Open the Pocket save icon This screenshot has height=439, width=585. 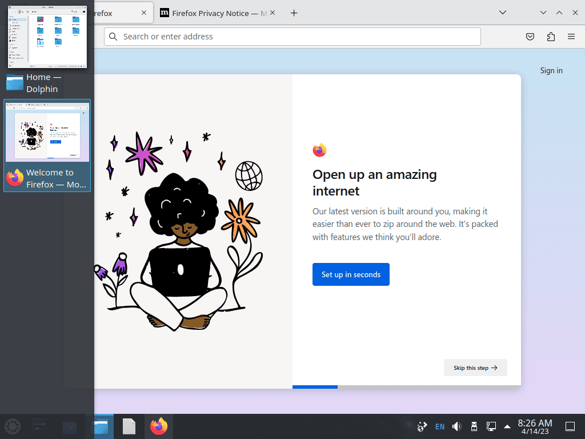pos(530,37)
